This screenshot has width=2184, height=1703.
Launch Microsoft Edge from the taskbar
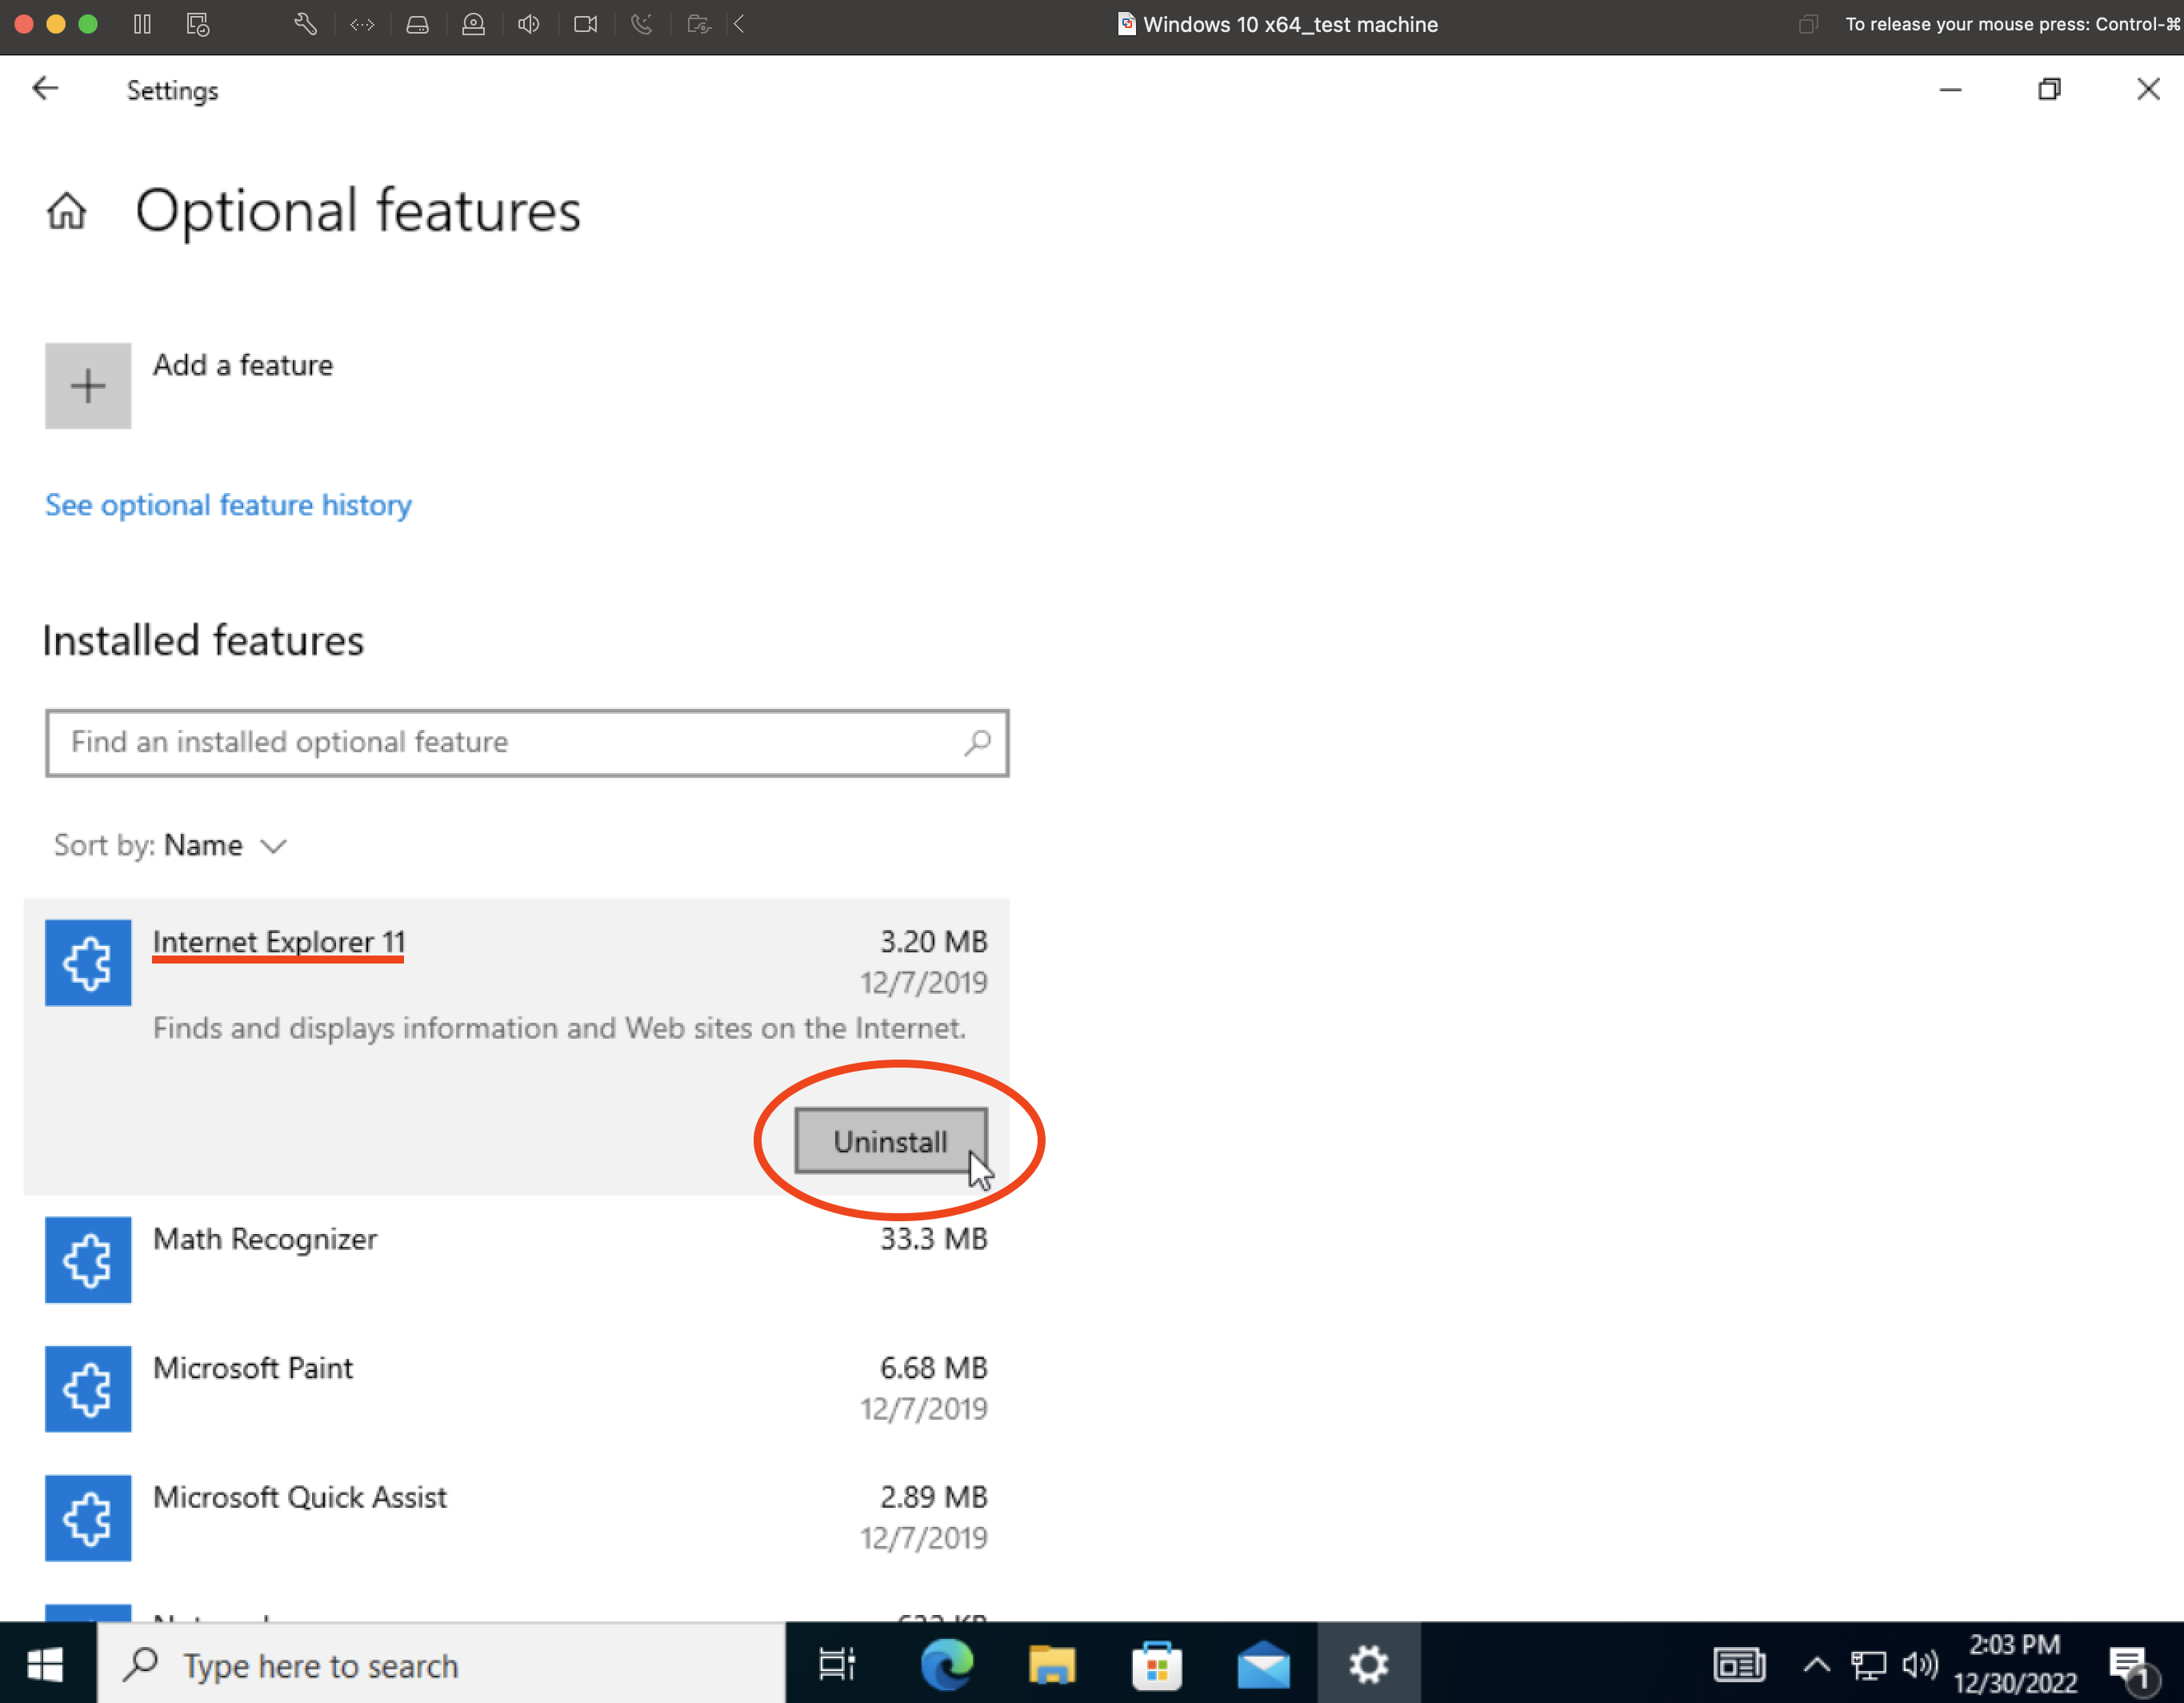coord(946,1665)
